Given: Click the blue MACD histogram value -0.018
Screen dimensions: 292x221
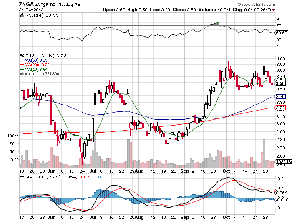Looking at the screenshot, I should (x=103, y=177).
